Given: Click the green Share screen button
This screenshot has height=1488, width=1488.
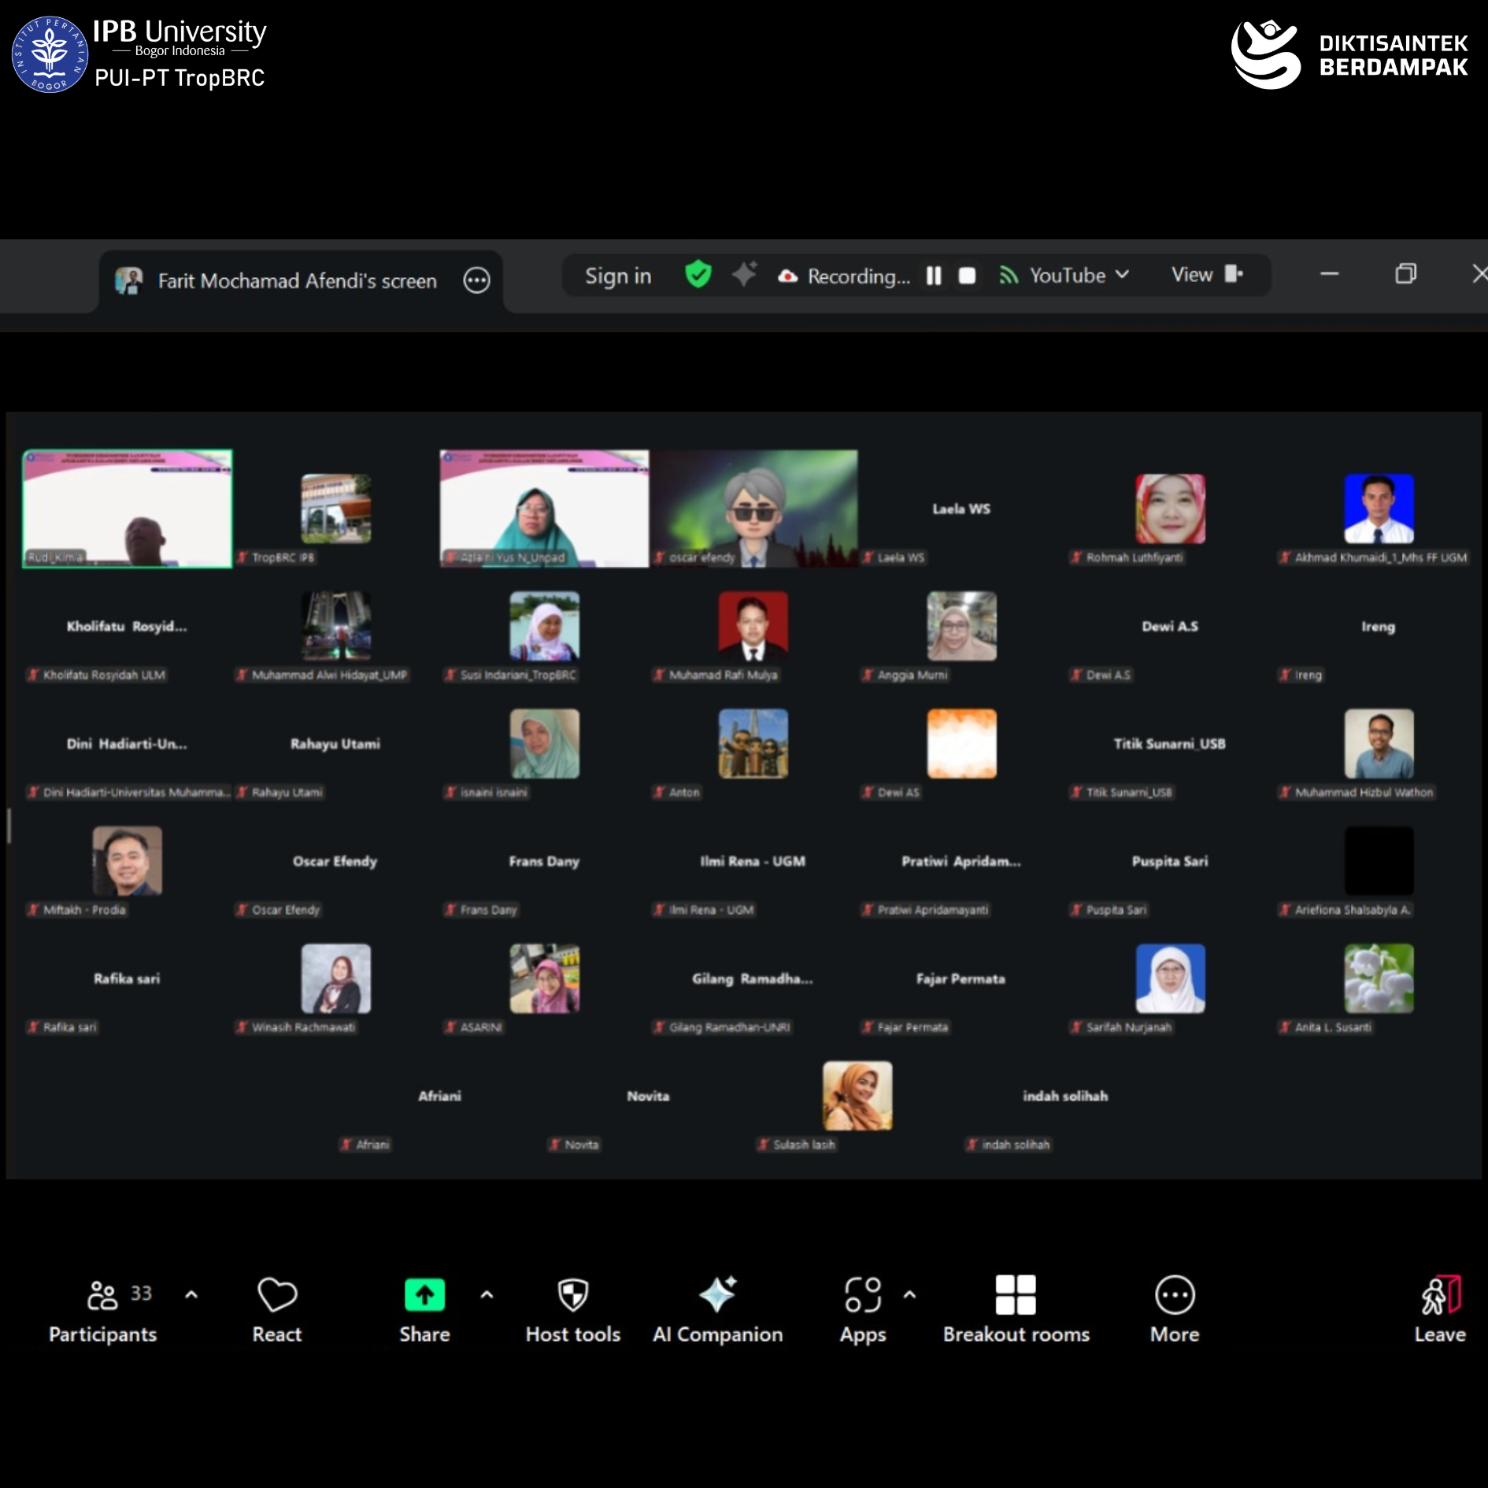Looking at the screenshot, I should coord(424,1295).
